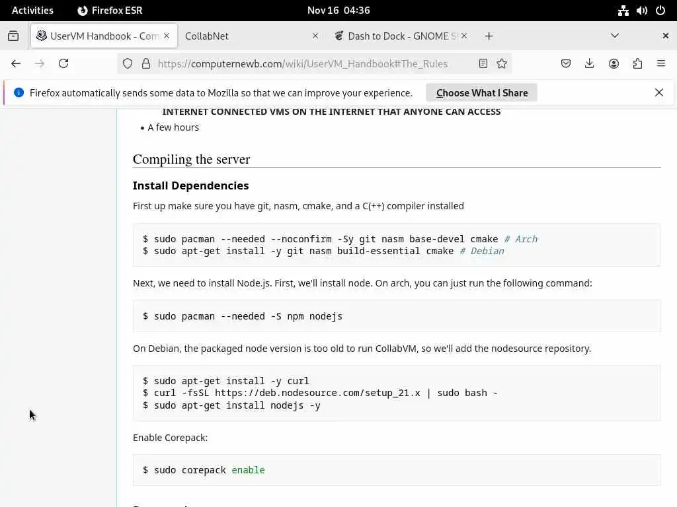Click Choose What I Share button
677x507 pixels.
(482, 93)
